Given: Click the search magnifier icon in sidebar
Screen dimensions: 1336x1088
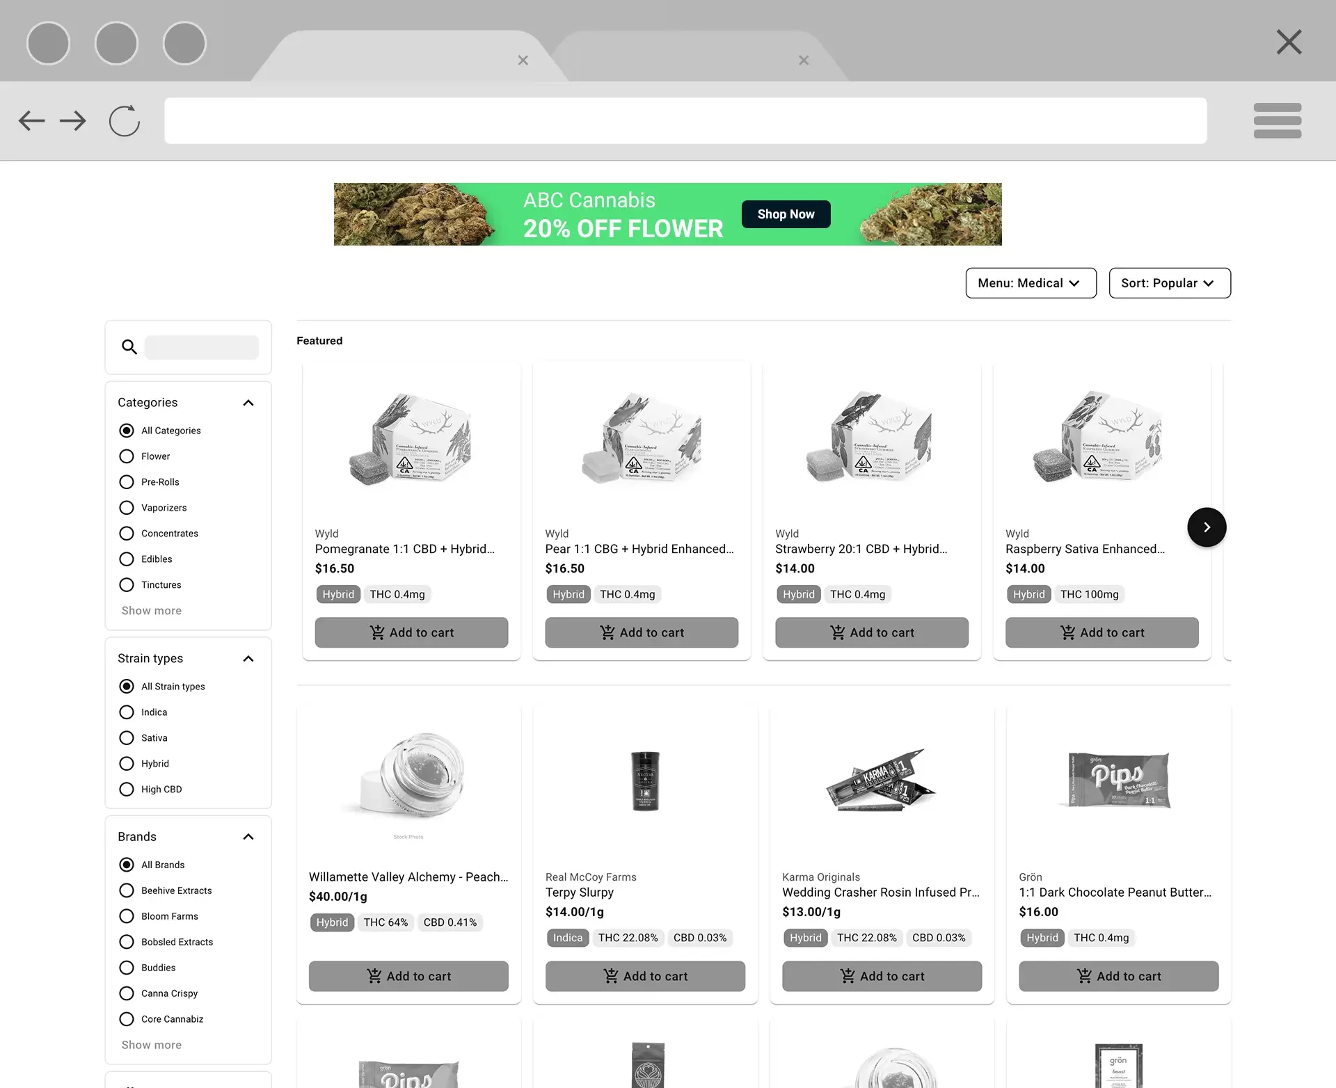Looking at the screenshot, I should 129,346.
